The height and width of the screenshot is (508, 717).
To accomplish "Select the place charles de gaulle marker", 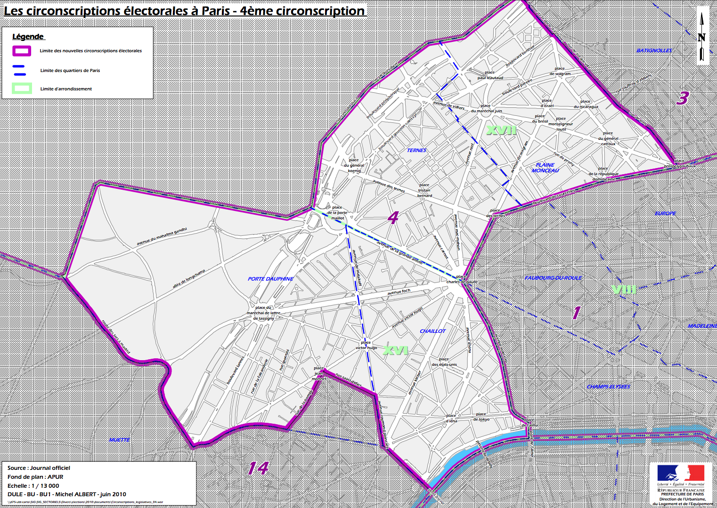I will 462,280.
